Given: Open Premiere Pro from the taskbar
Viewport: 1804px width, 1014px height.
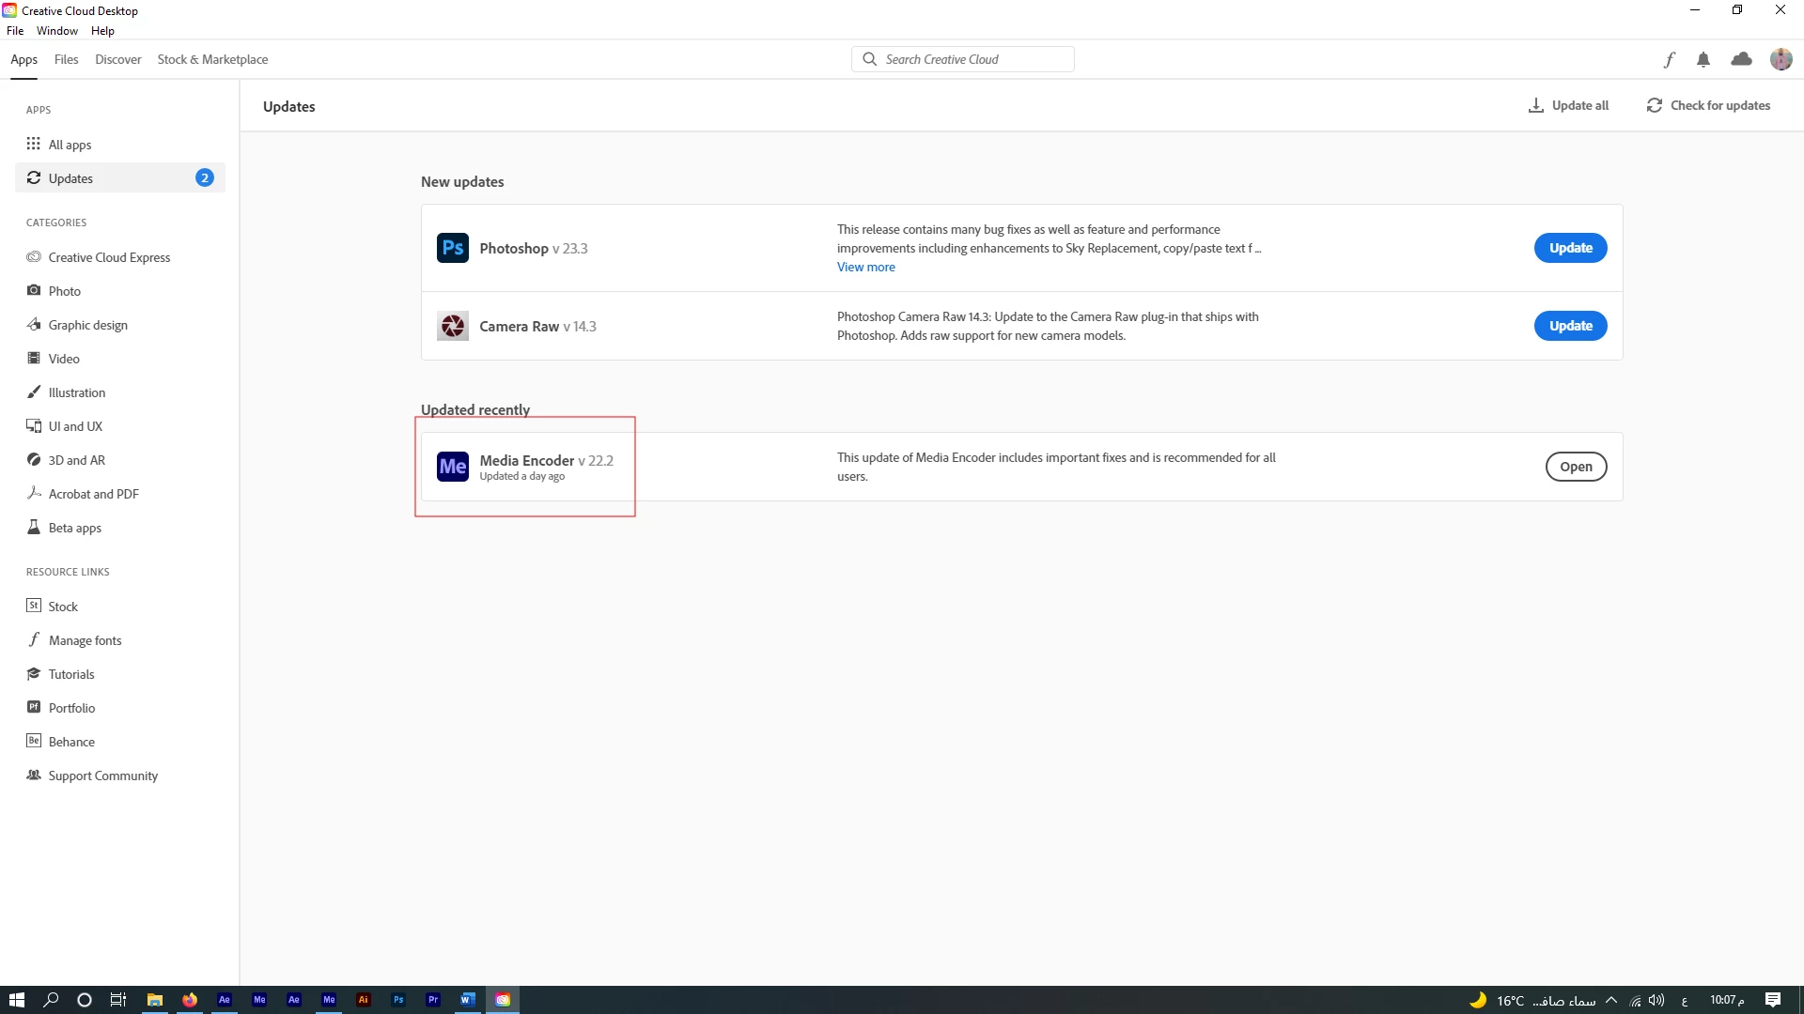Looking at the screenshot, I should pos(433,1000).
